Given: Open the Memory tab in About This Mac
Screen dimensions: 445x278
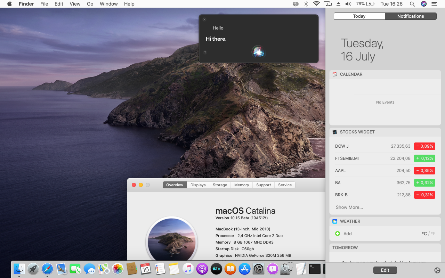Looking at the screenshot, I should pos(242,185).
